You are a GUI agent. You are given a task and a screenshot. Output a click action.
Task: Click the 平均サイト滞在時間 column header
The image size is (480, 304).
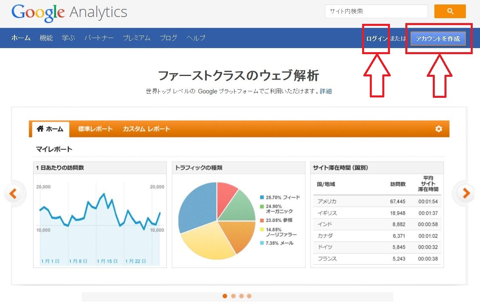pyautogui.click(x=428, y=184)
